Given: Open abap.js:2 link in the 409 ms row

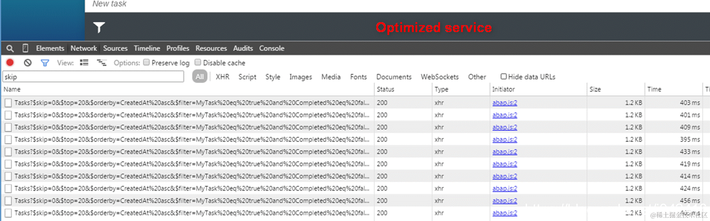Looking at the screenshot, I should tap(505, 127).
